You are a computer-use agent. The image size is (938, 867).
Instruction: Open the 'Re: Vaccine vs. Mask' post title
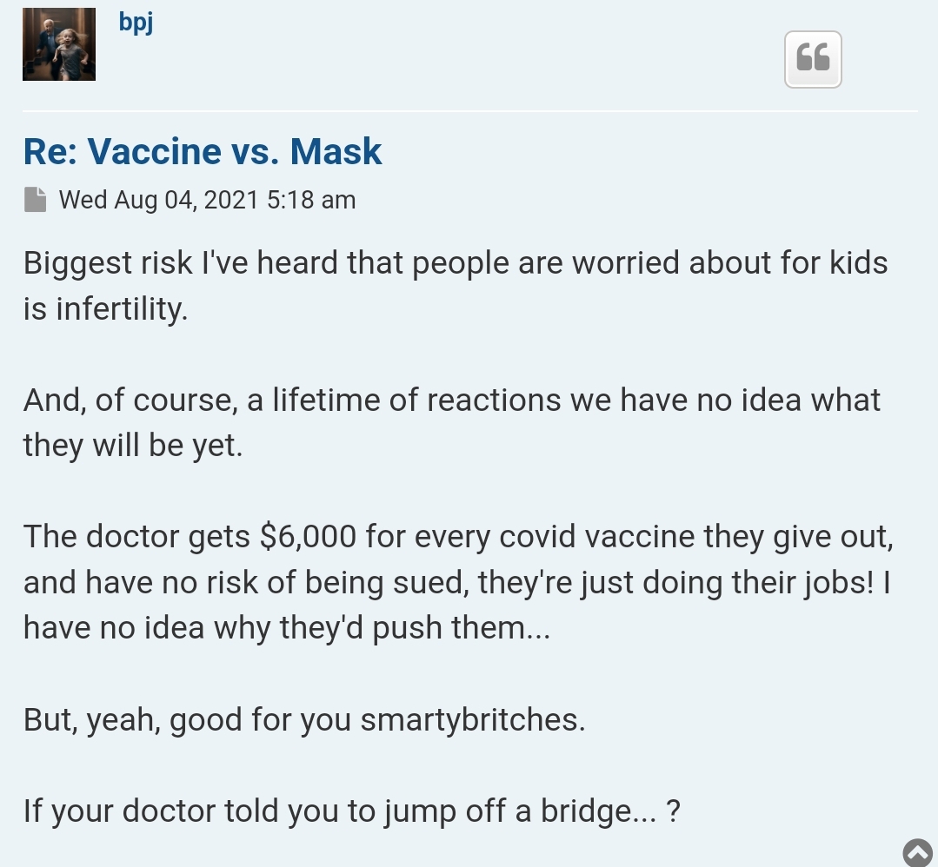click(203, 150)
